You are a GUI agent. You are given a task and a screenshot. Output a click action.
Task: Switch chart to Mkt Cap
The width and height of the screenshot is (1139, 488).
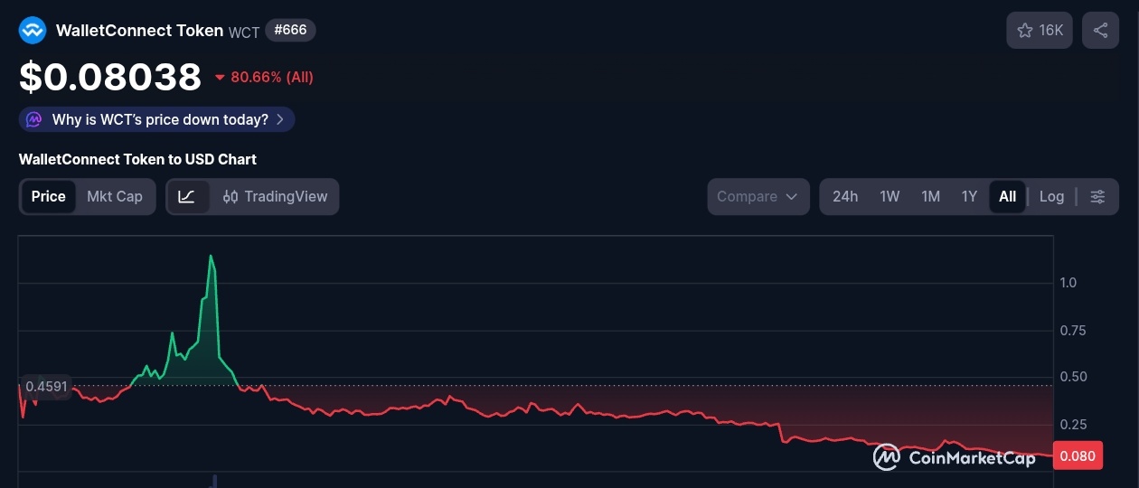115,197
